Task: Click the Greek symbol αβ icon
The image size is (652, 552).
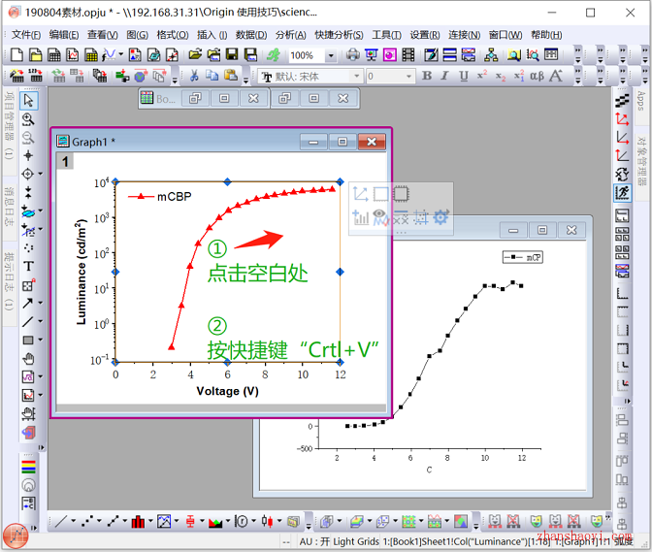Action: (x=537, y=76)
